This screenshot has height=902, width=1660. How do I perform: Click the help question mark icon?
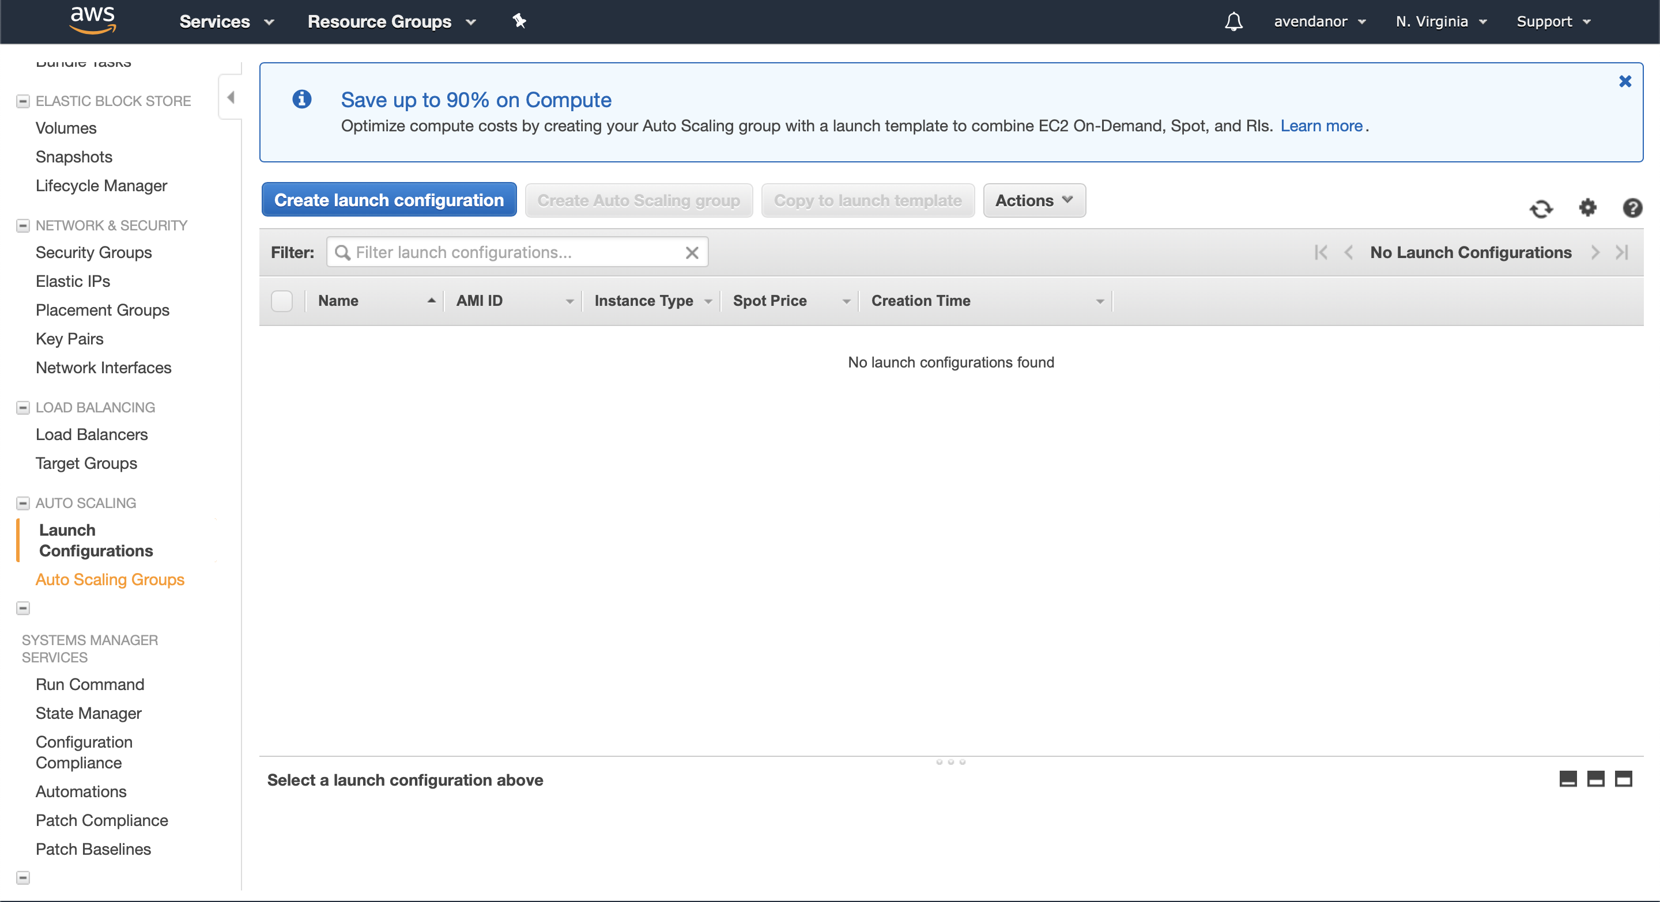click(1632, 207)
